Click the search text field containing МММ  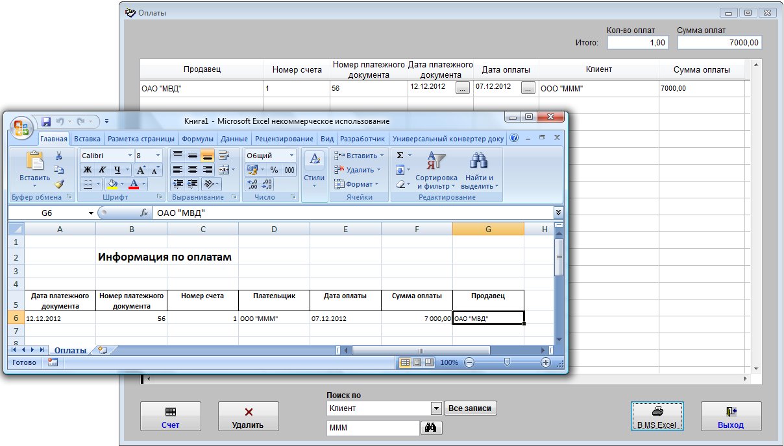pyautogui.click(x=373, y=428)
